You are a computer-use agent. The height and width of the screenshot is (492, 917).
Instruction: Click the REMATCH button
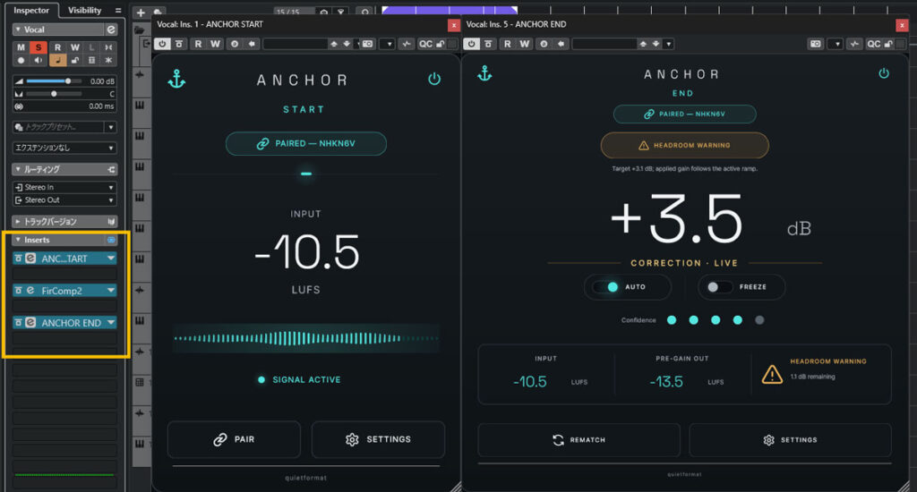coord(579,440)
